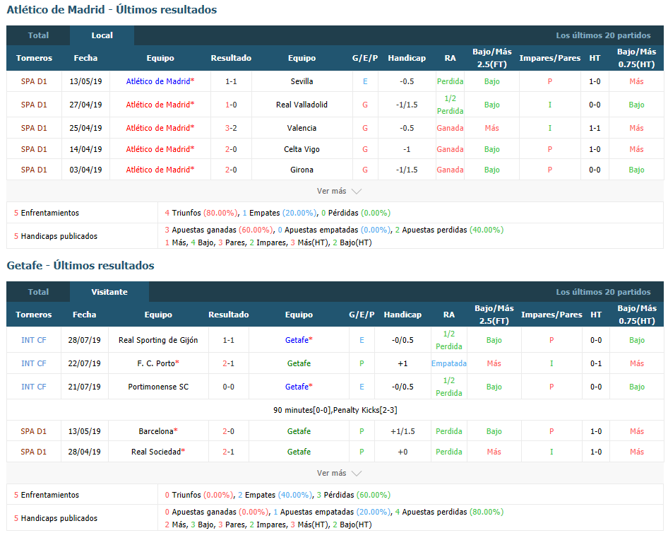
Task: Switch to the Local tab
Action: (102, 35)
